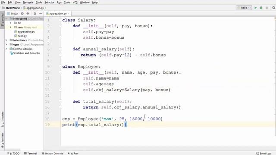Click HelloWorld breadcrumb in navigation bar

[11, 8]
